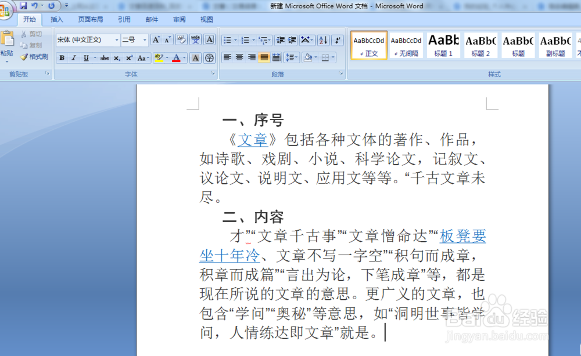Select 格式刷 format painter
This screenshot has width=581, height=356.
34,57
